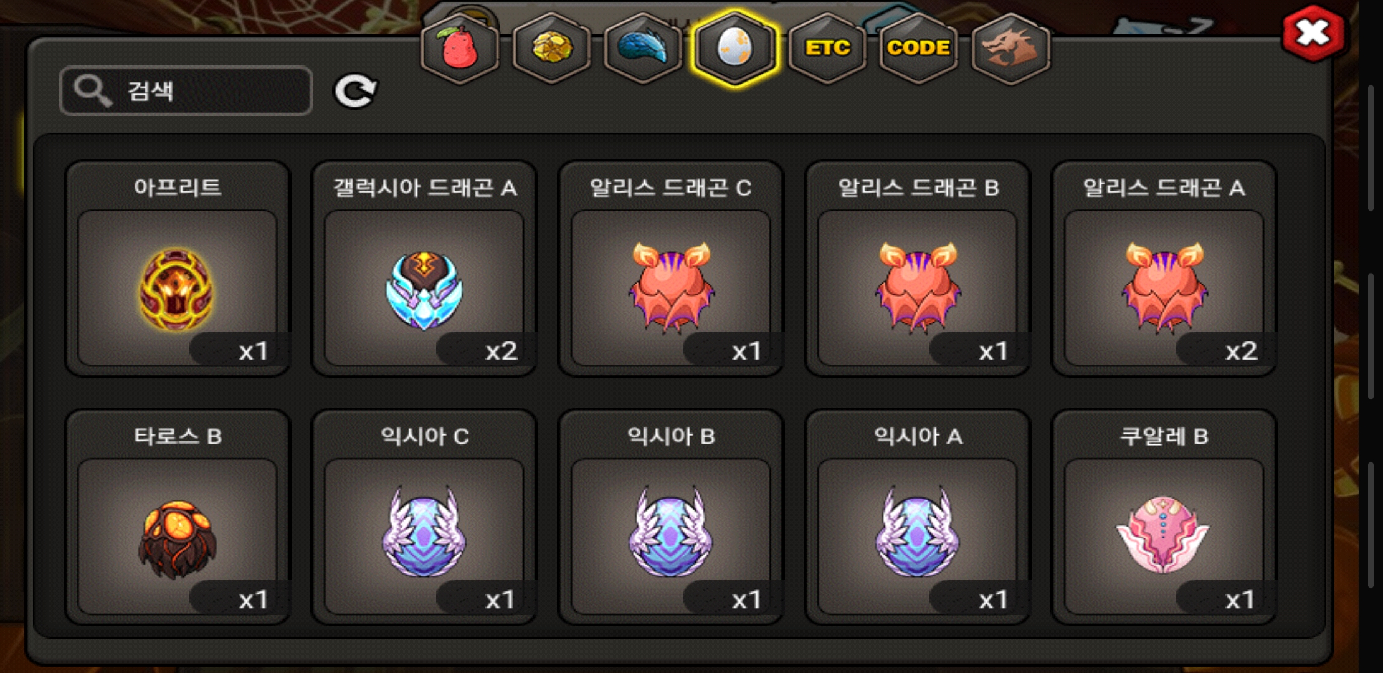Open the blue dragon scale tab
Image resolution: width=1383 pixels, height=673 pixels.
[643, 48]
